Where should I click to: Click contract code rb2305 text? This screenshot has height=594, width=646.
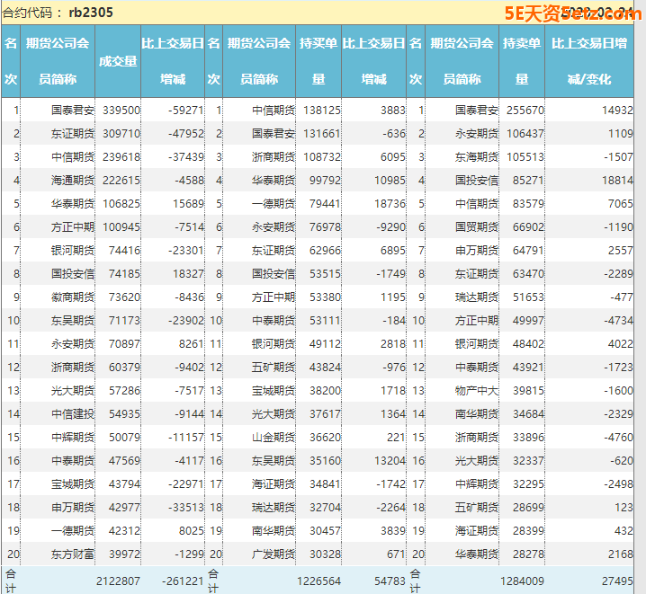[91, 13]
